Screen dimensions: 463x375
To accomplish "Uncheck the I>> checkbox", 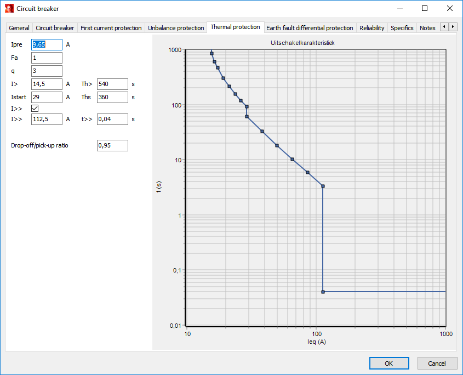I will [x=35, y=109].
